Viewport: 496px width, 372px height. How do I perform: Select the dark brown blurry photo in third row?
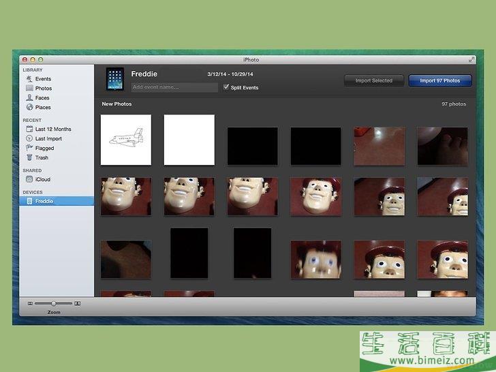tap(126, 260)
